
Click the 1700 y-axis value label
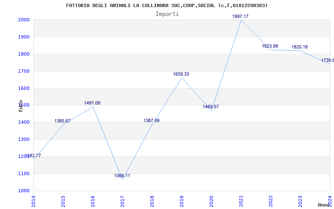click(x=24, y=71)
